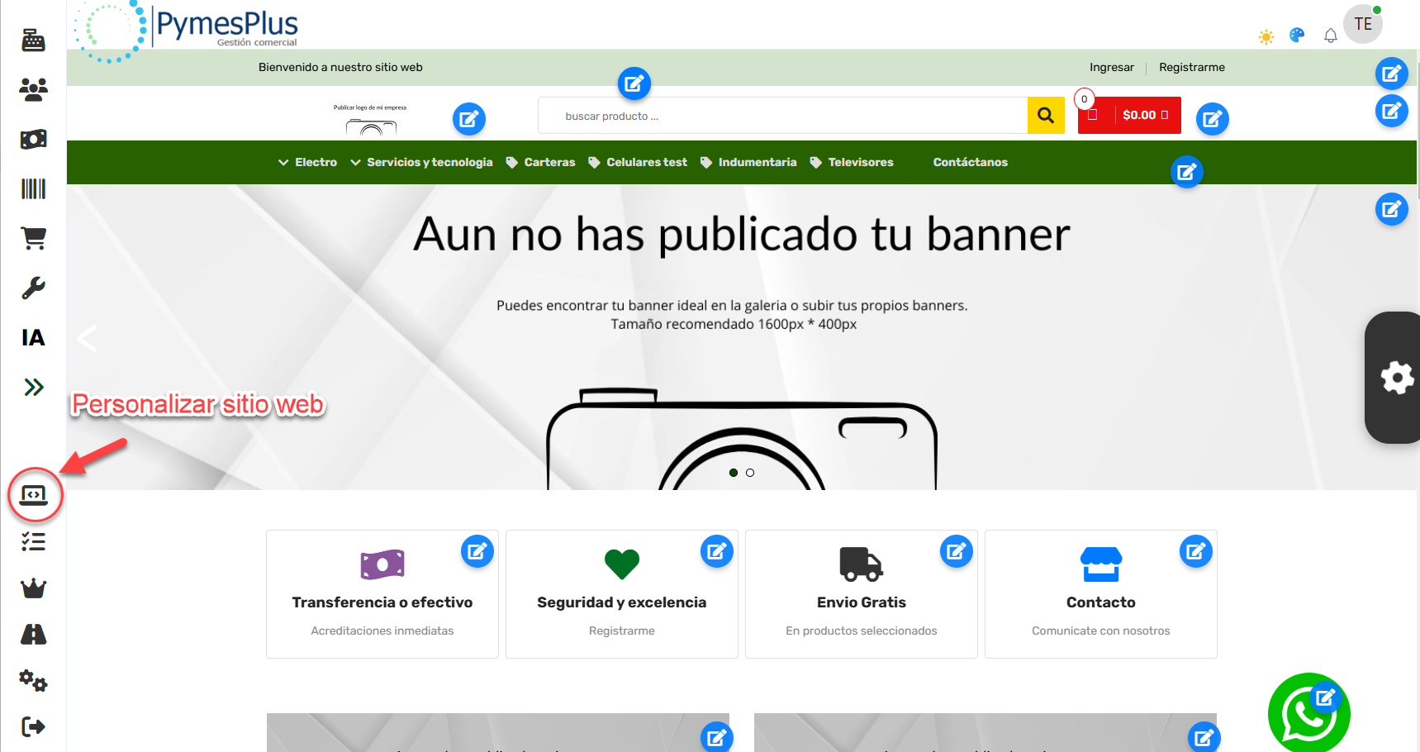Open the crown premium icon in sidebar
Image resolution: width=1420 pixels, height=752 pixels.
pyautogui.click(x=32, y=588)
